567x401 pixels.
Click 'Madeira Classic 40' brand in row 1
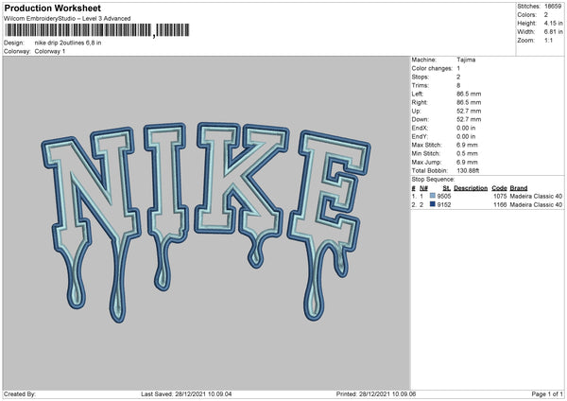[x=536, y=196]
